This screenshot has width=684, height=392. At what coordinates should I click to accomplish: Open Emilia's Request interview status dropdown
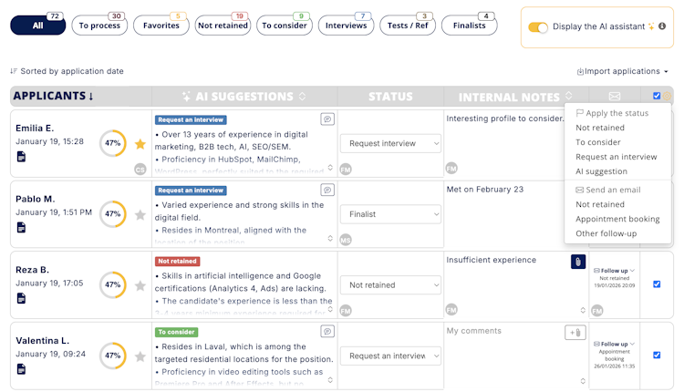click(x=390, y=143)
